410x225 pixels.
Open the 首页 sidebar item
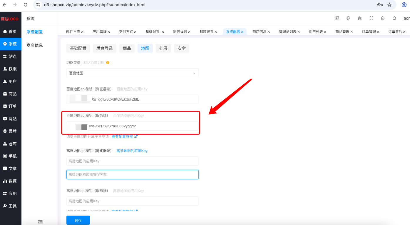11,31
